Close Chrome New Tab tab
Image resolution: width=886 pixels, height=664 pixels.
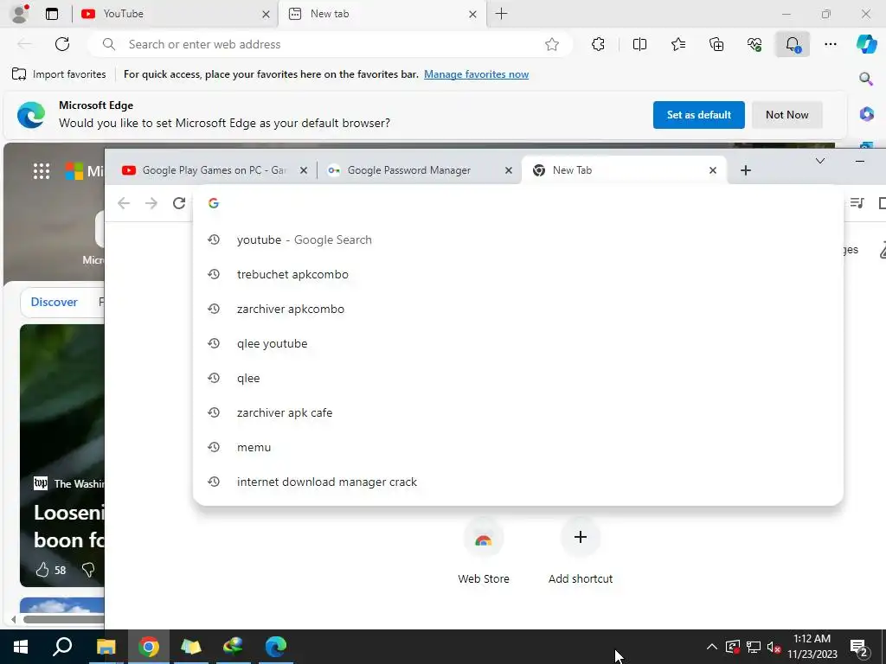(x=713, y=170)
